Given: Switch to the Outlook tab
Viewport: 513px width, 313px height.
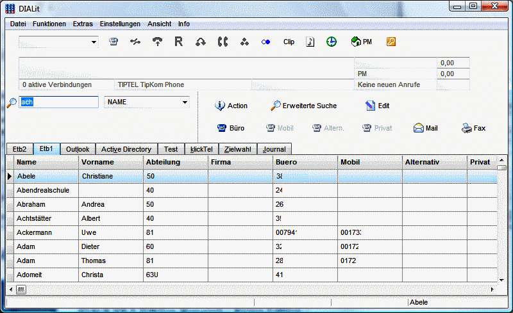Looking at the screenshot, I should coord(78,149).
